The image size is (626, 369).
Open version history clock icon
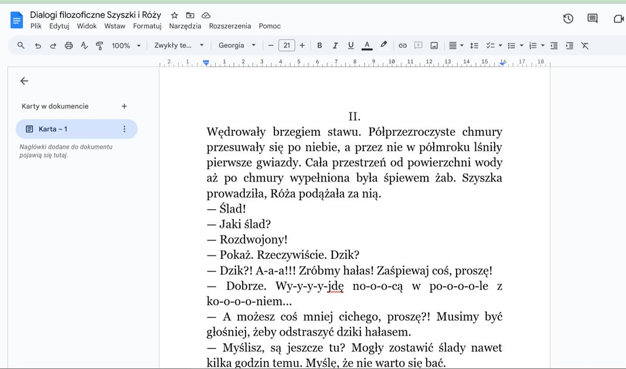click(568, 19)
